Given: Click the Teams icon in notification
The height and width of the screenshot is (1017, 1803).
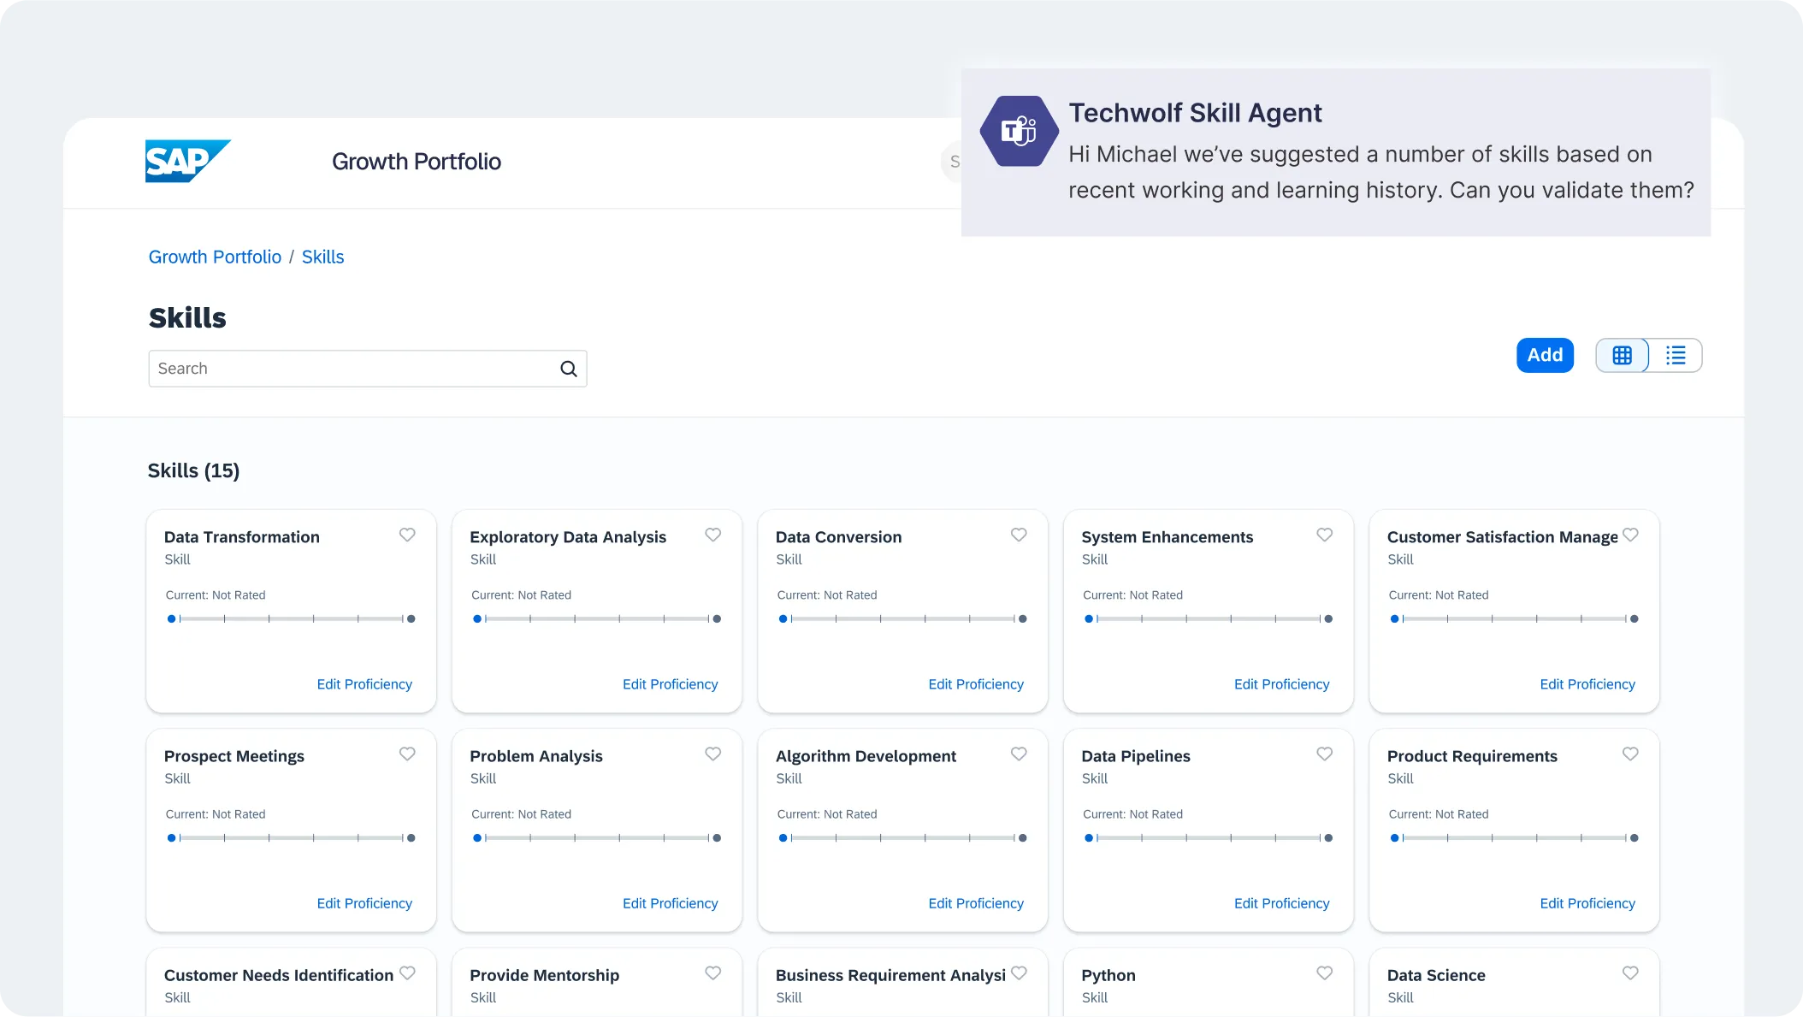Looking at the screenshot, I should [1019, 132].
